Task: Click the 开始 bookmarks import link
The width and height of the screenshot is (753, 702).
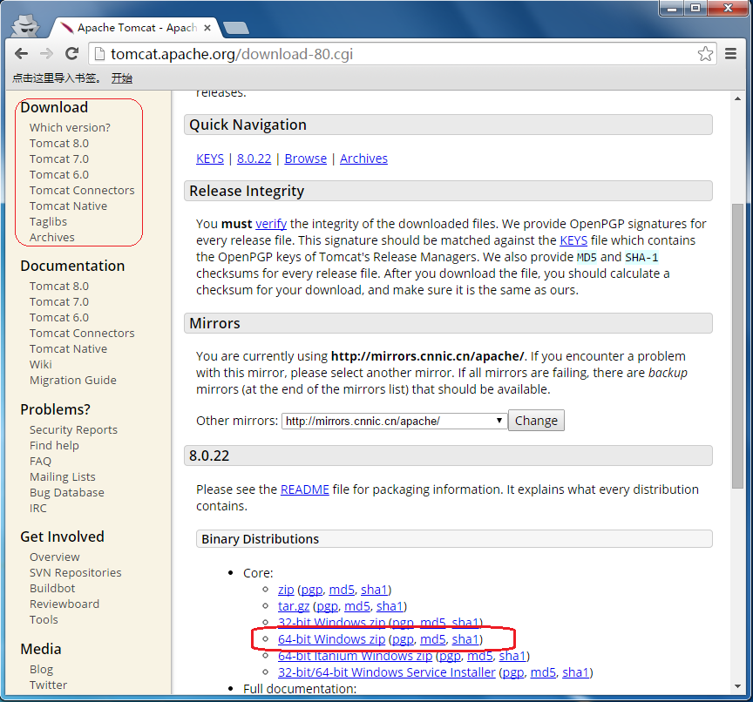Action: pos(121,78)
